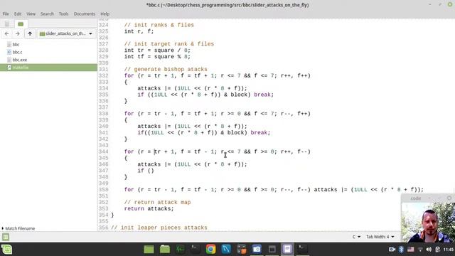Open the Help menu

(x=105, y=14)
